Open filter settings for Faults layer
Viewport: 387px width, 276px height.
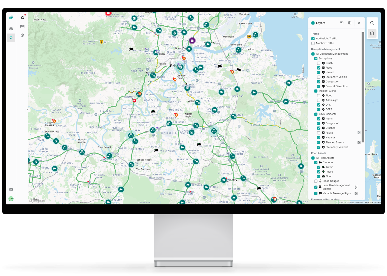[x=359, y=133]
